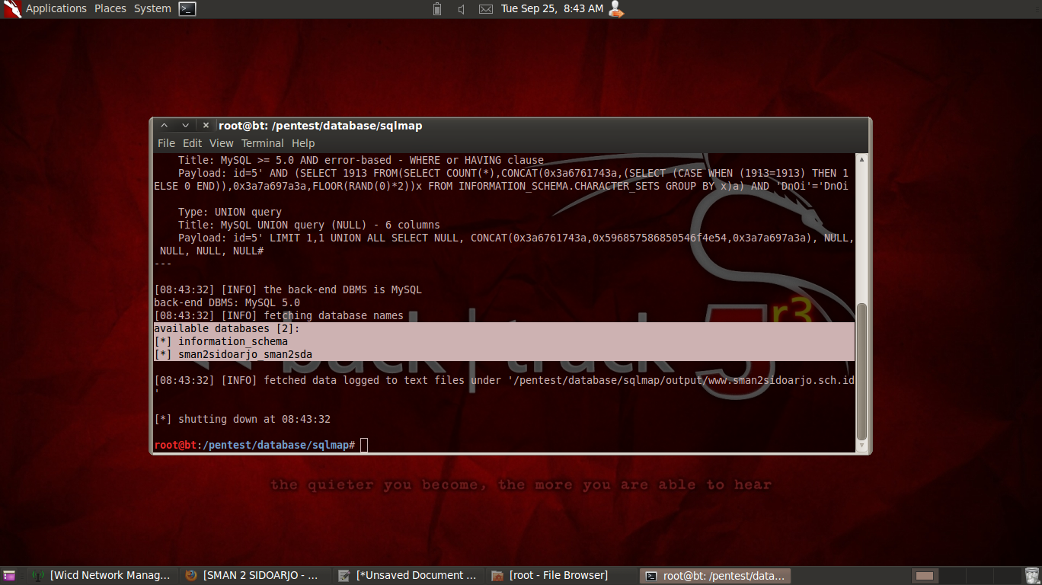Launch terminal from top panel icon
The width and height of the screenshot is (1042, 585).
click(x=187, y=9)
